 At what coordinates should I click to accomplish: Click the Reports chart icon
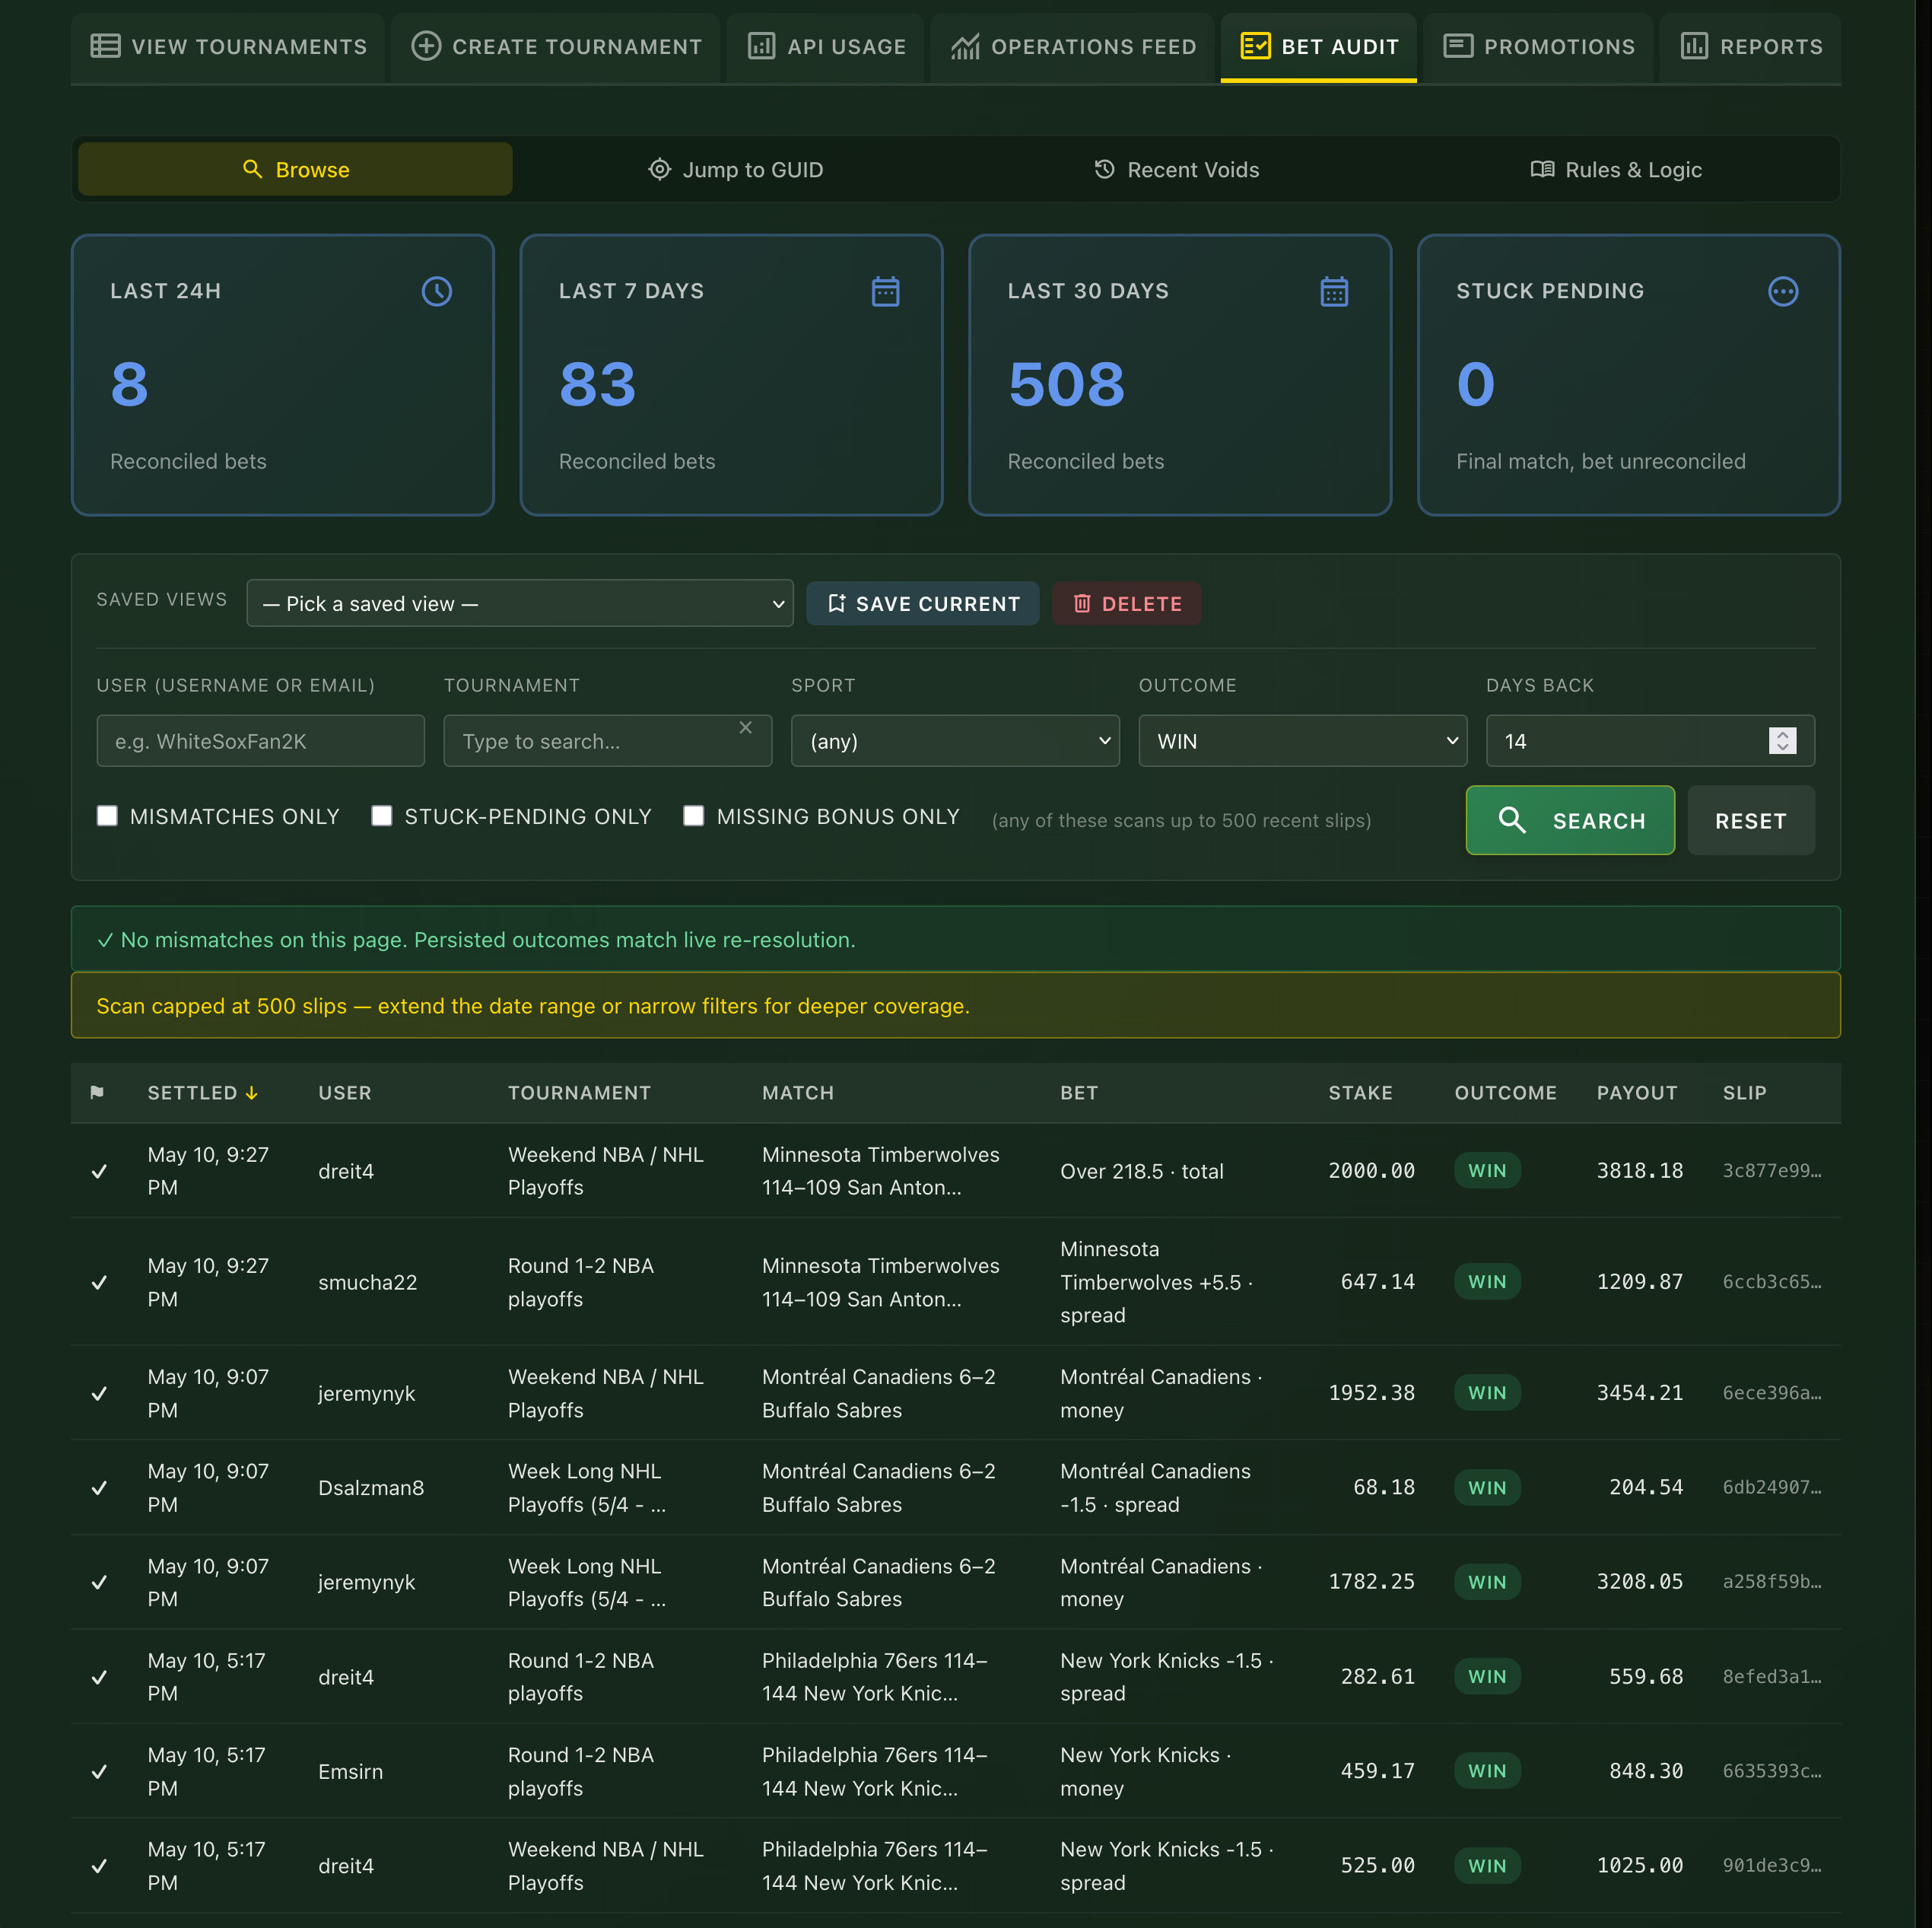click(1694, 46)
